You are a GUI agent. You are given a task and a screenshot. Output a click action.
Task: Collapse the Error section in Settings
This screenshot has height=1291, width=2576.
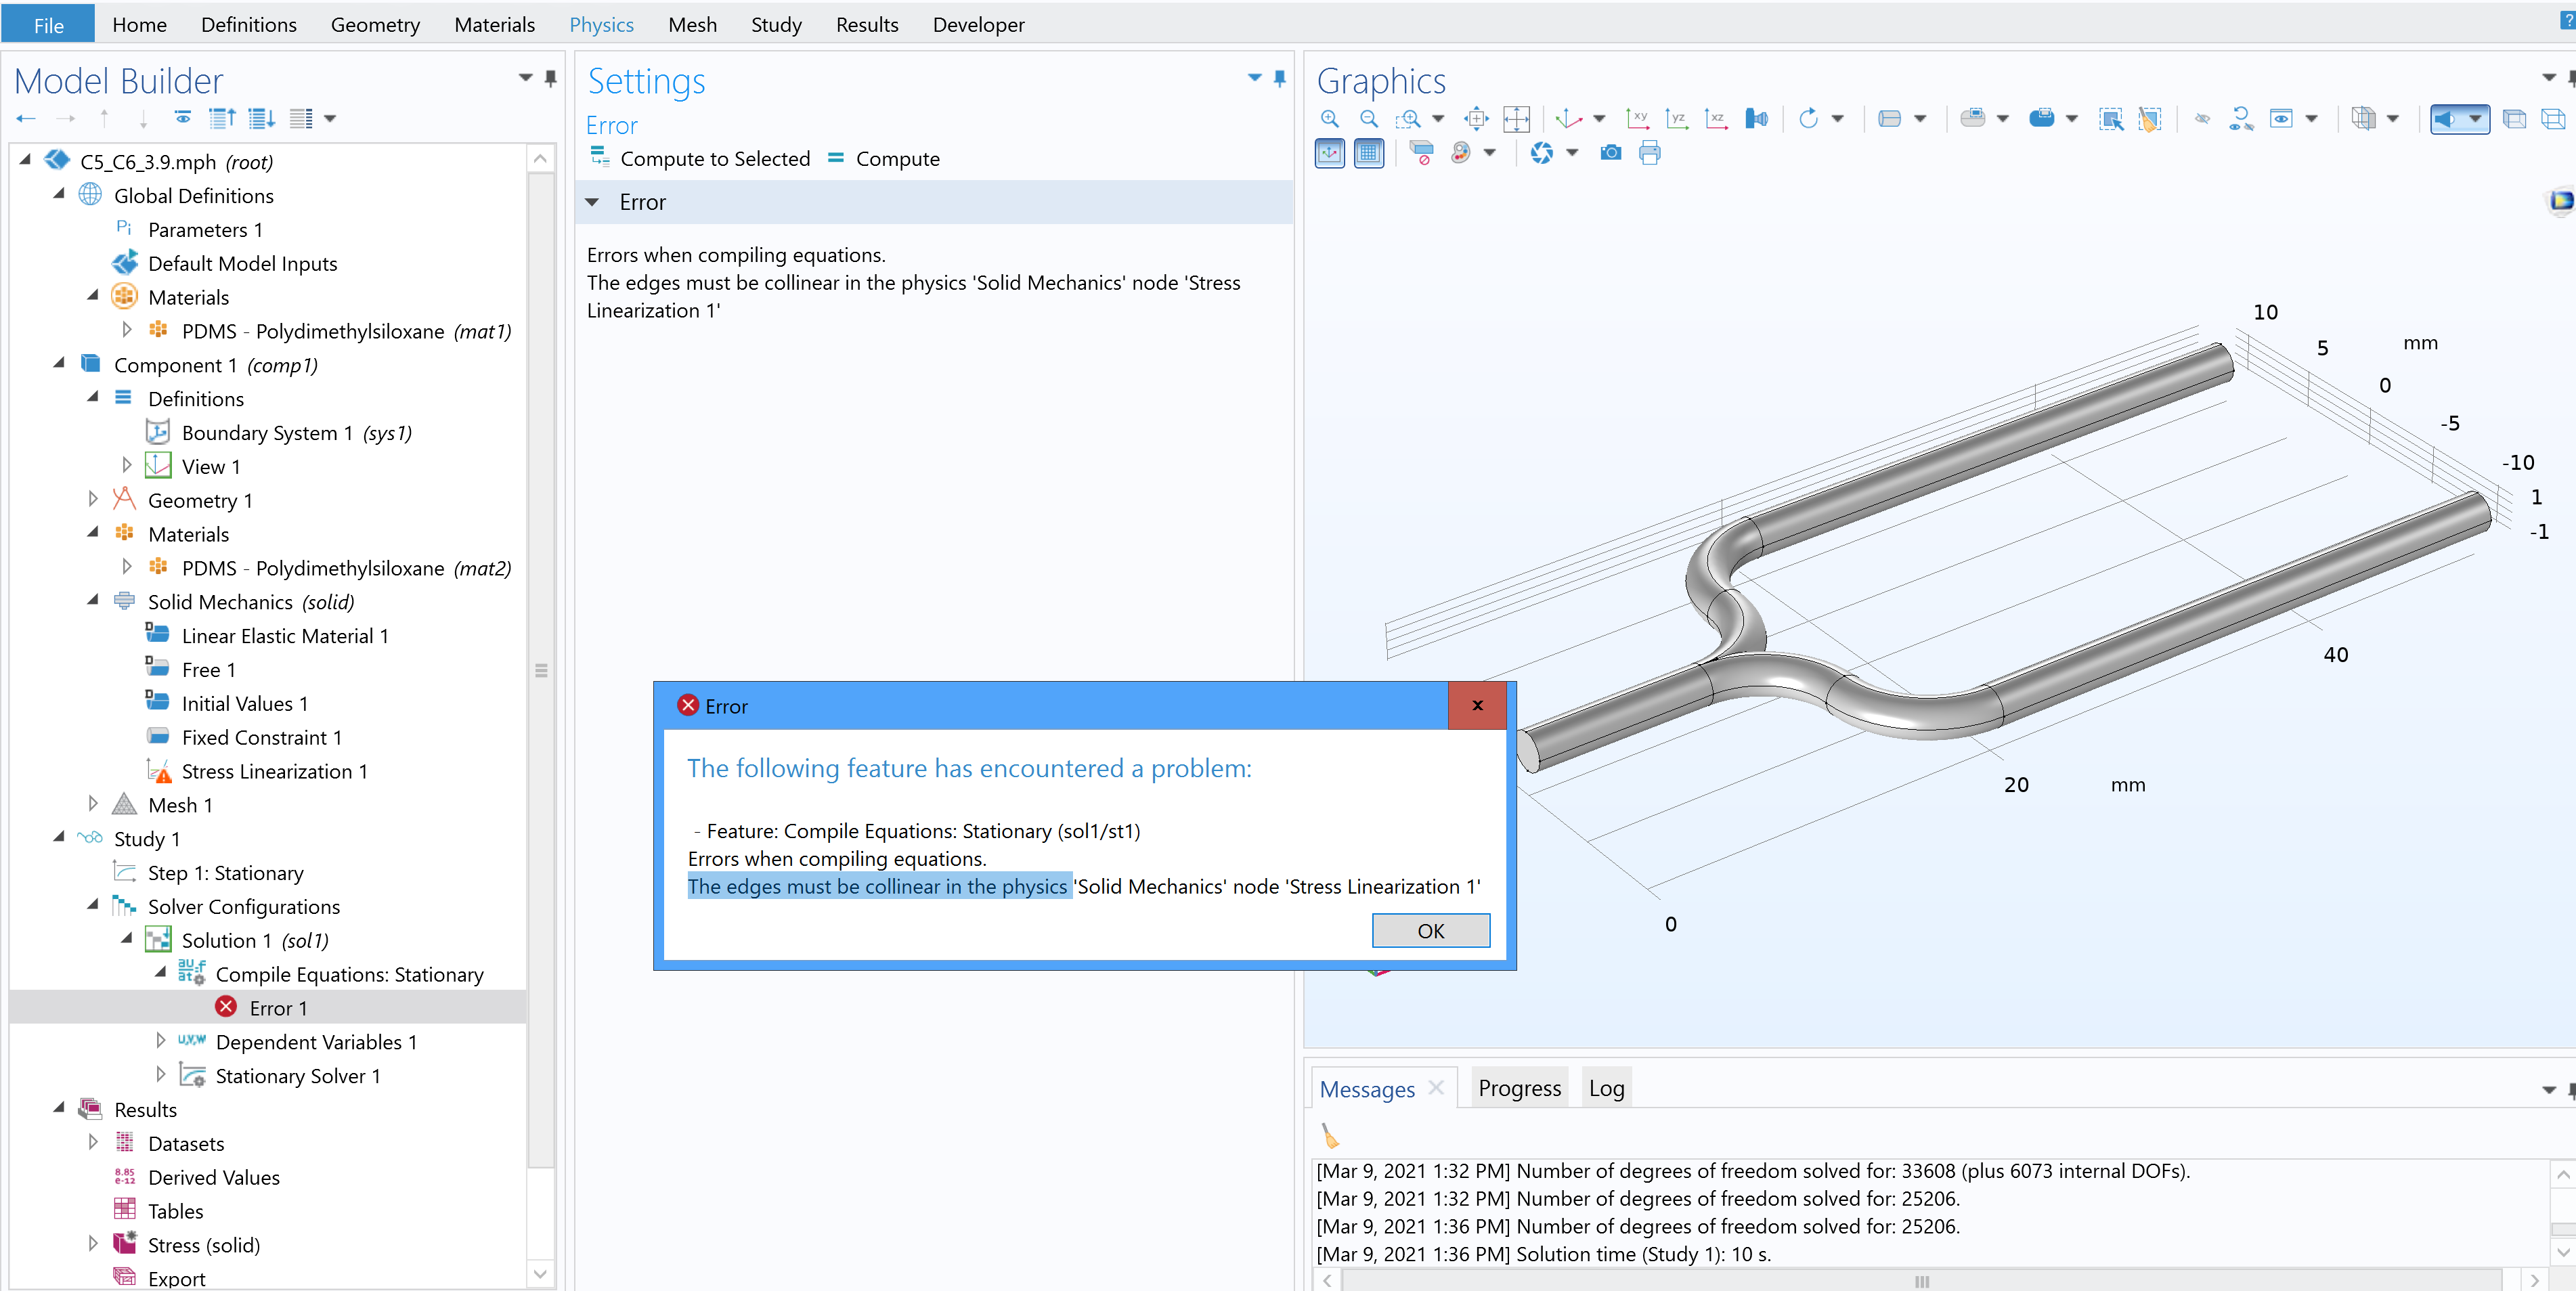coord(593,203)
